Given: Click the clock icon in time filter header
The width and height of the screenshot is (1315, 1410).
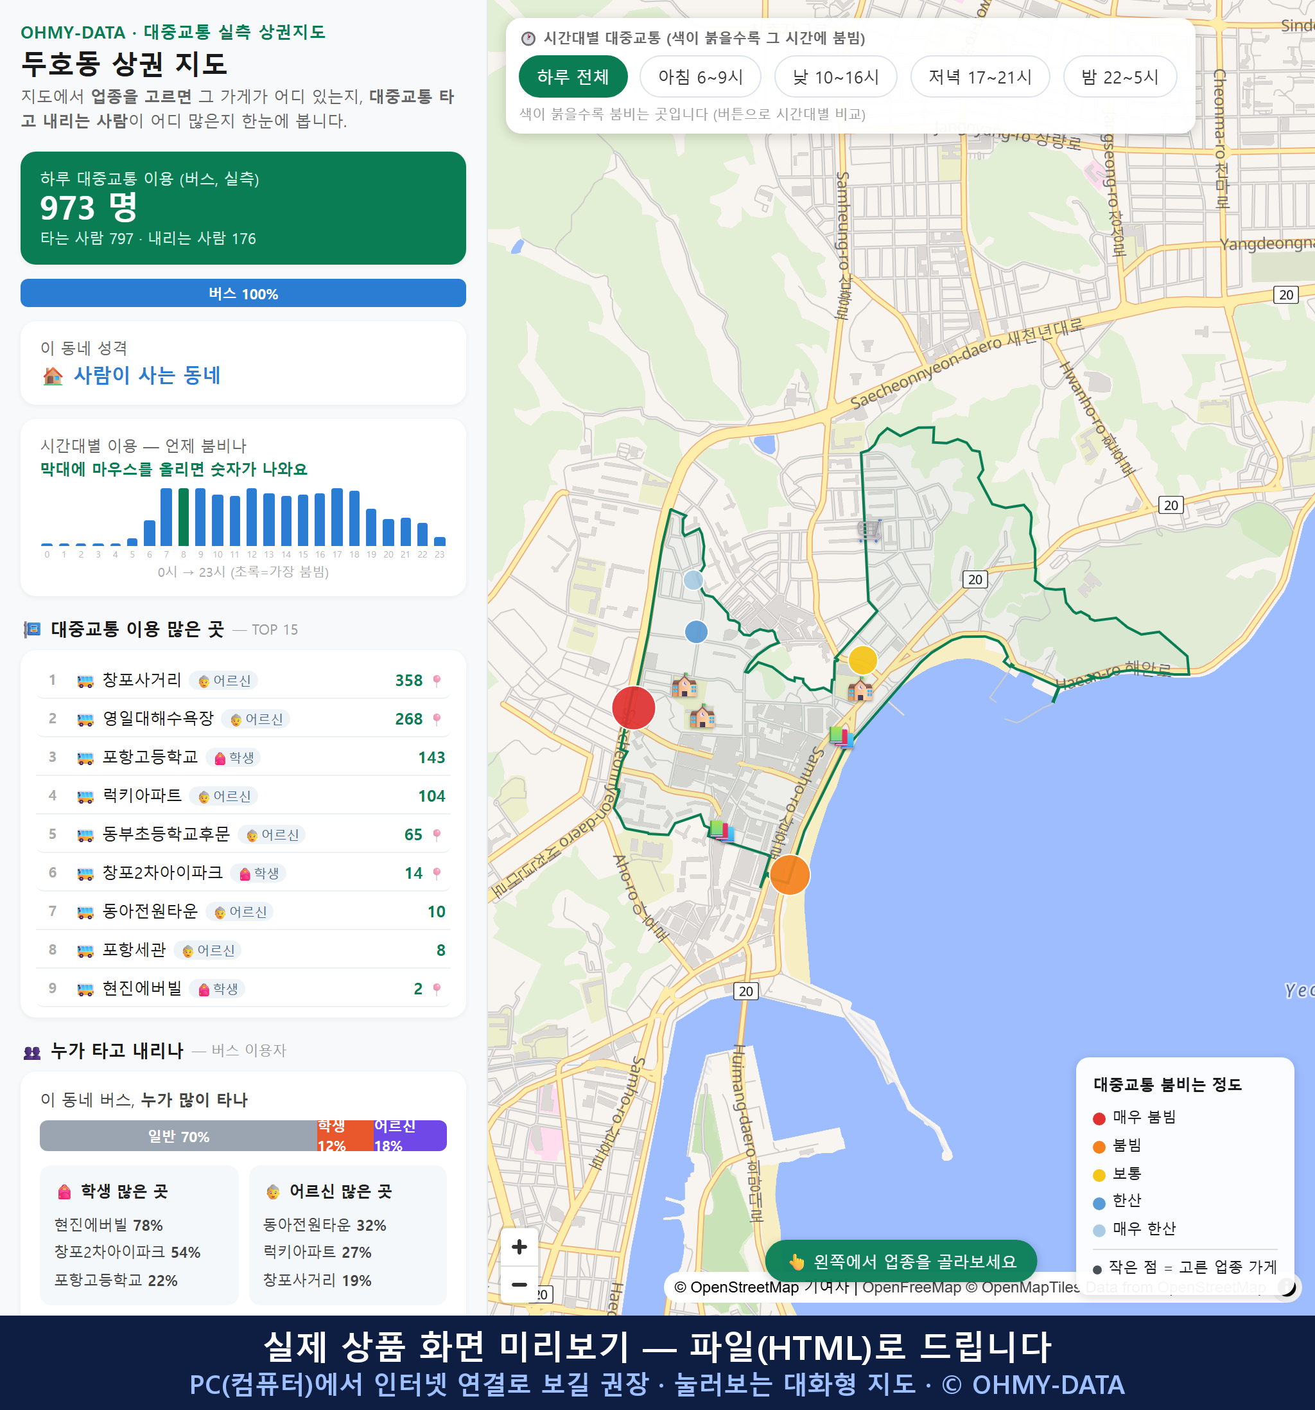Looking at the screenshot, I should 528,39.
